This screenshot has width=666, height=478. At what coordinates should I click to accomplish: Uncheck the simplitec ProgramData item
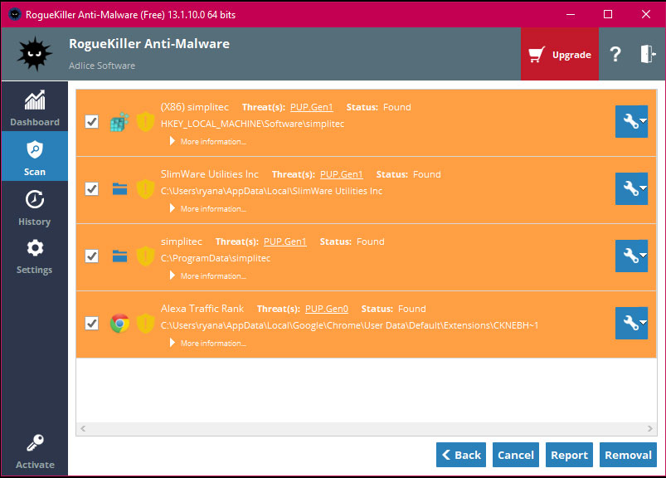[92, 256]
